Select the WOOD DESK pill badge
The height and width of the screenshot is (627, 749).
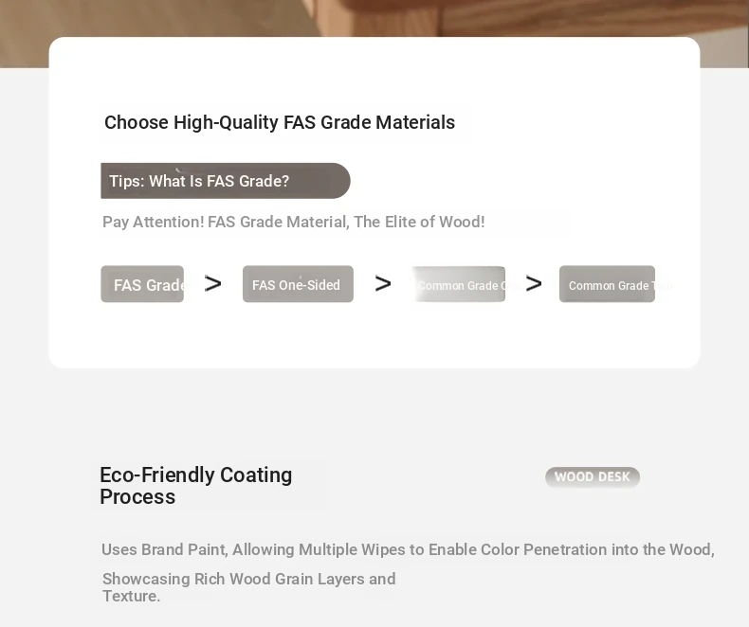coord(593,476)
